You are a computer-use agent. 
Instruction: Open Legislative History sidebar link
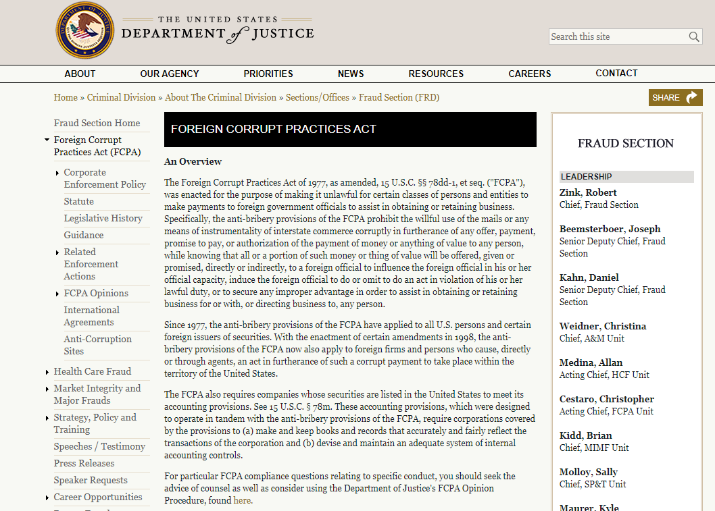(103, 218)
